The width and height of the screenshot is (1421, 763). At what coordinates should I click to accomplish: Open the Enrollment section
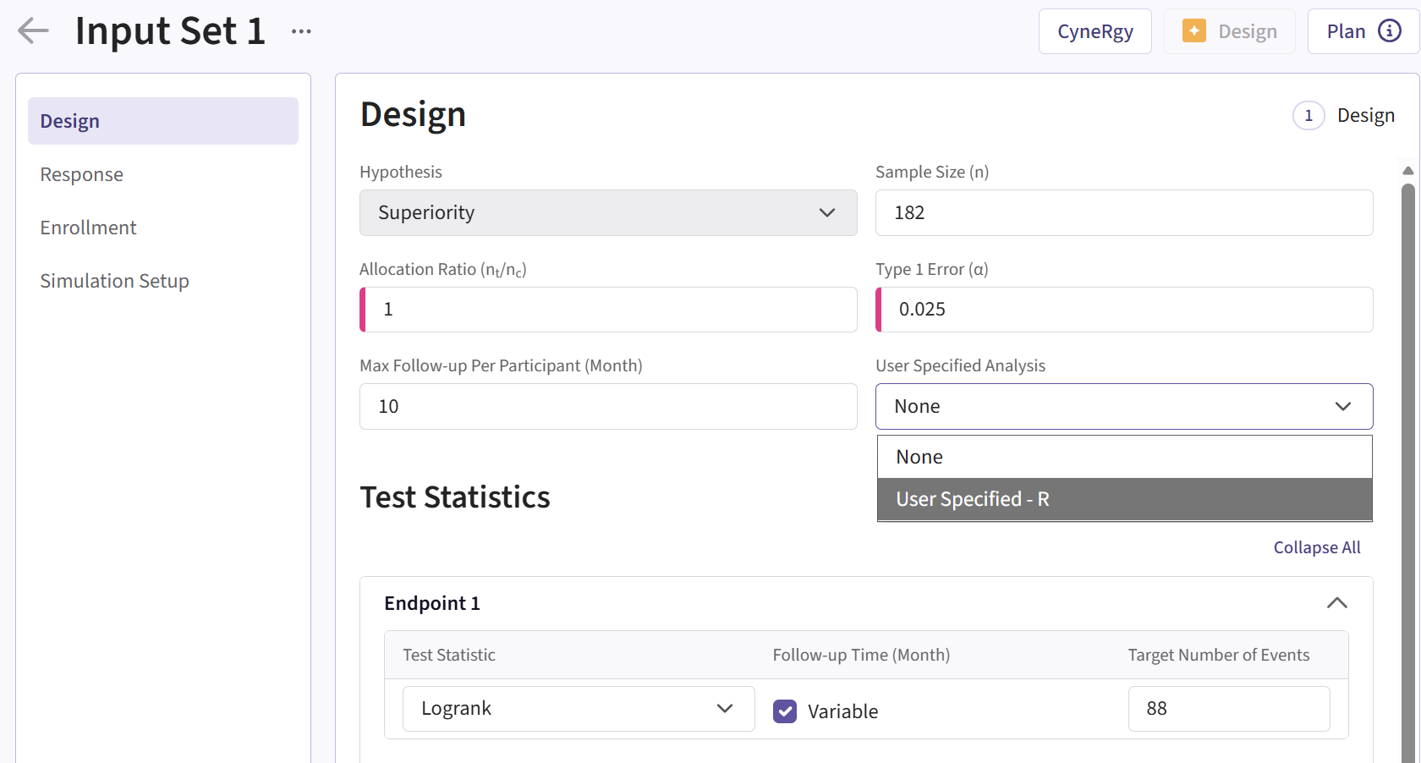pyautogui.click(x=88, y=228)
